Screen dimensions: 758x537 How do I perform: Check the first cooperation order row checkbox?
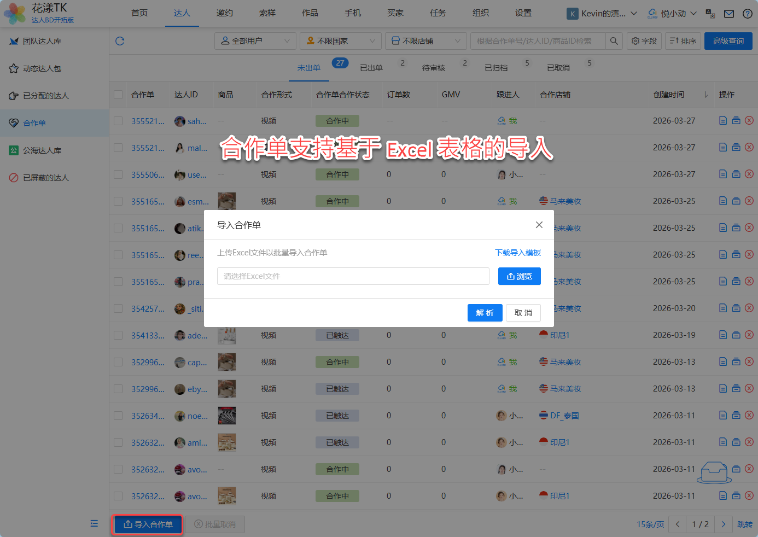118,121
